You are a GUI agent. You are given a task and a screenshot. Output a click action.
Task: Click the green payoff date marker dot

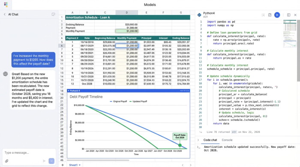(x=180, y=145)
